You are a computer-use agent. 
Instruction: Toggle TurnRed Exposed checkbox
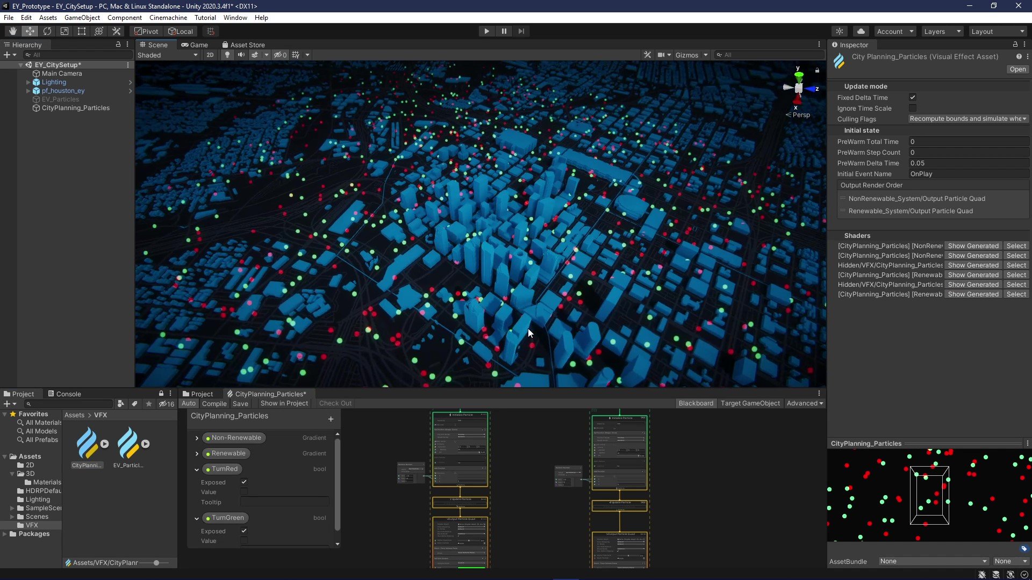tap(244, 482)
